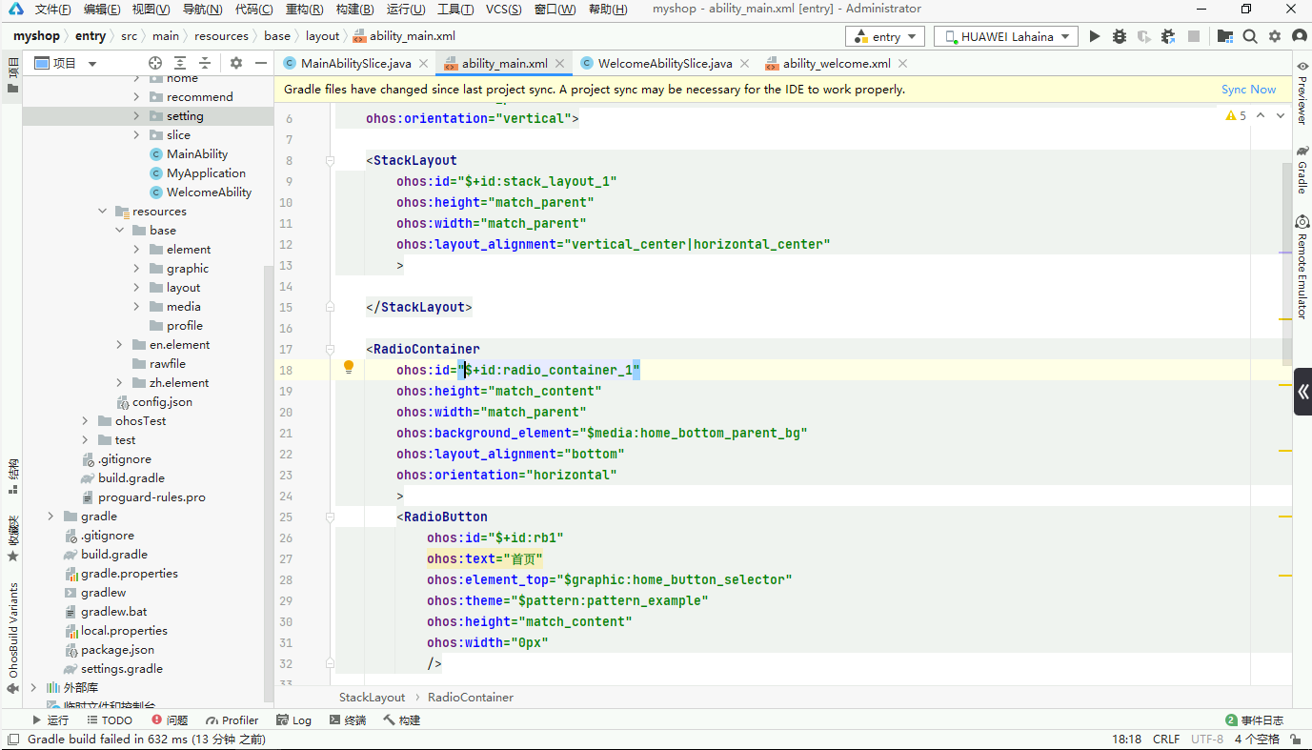Go to previous highlighted error arrow

1261,115
